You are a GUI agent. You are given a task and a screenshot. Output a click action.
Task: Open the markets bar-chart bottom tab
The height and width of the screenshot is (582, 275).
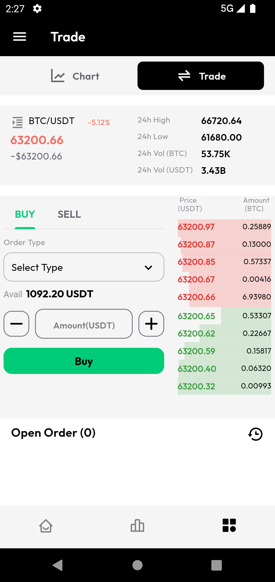pos(137,526)
